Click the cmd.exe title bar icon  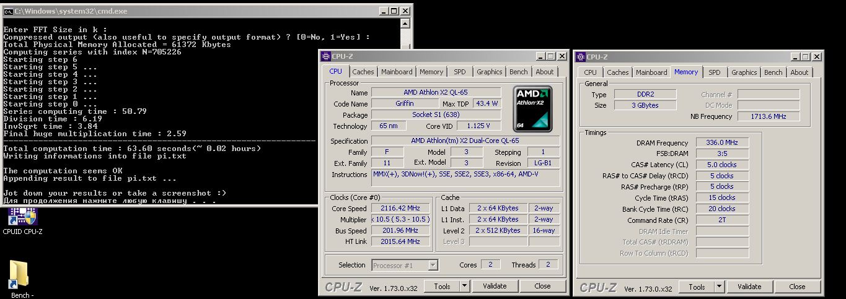coord(9,11)
